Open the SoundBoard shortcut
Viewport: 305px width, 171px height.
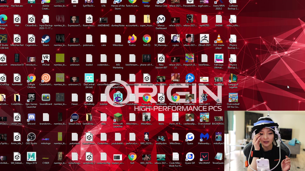[x=46, y=97]
